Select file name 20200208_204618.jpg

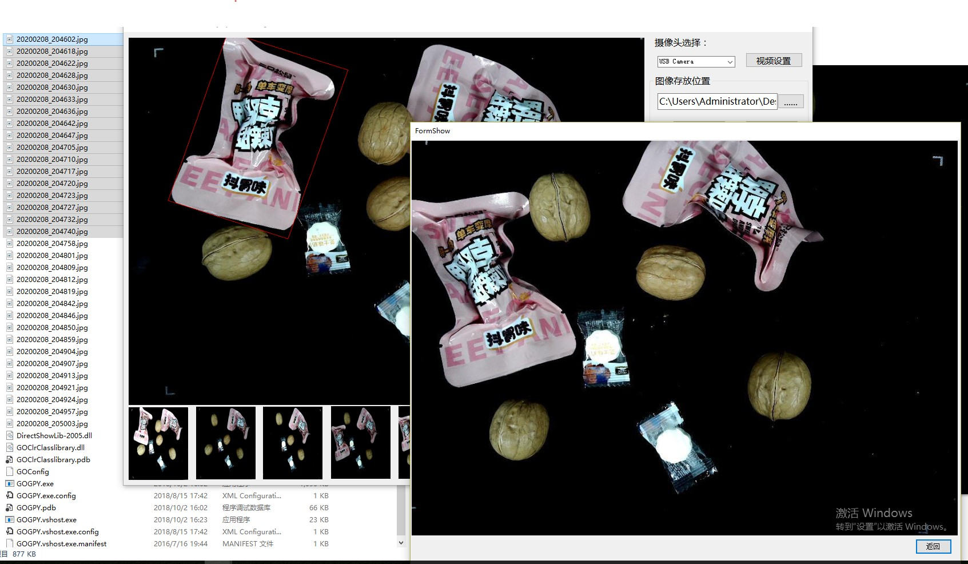point(52,51)
